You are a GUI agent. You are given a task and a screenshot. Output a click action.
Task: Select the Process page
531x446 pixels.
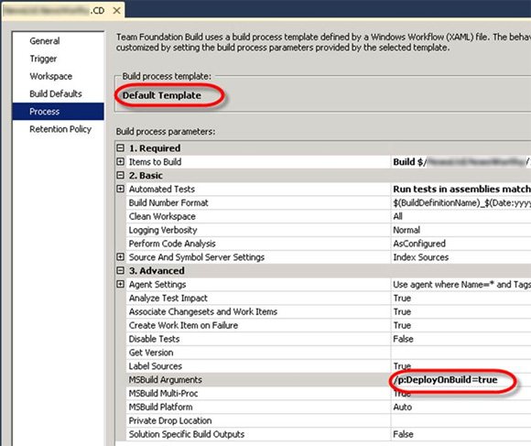click(59, 112)
